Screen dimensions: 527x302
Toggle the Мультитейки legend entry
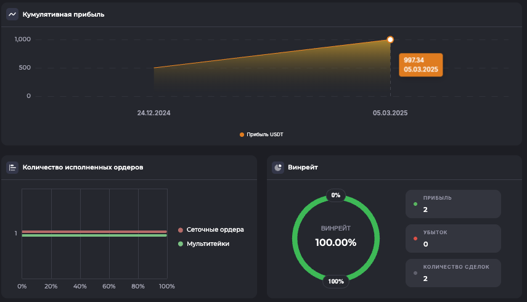pyautogui.click(x=208, y=244)
